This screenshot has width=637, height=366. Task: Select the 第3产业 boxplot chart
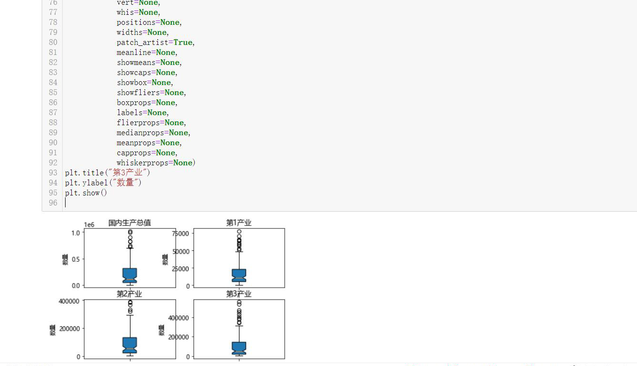click(239, 329)
